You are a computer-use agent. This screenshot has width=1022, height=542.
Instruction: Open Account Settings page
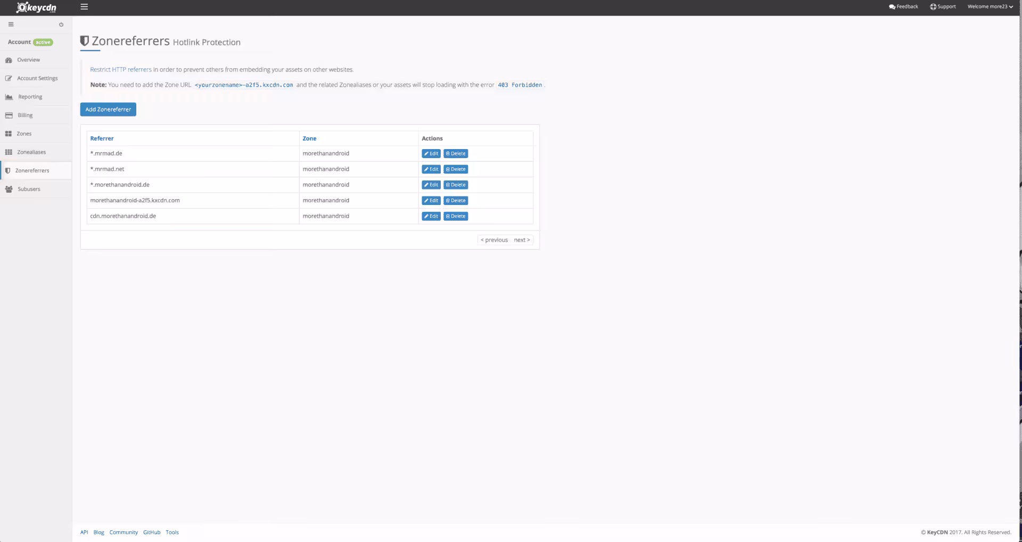(x=37, y=78)
